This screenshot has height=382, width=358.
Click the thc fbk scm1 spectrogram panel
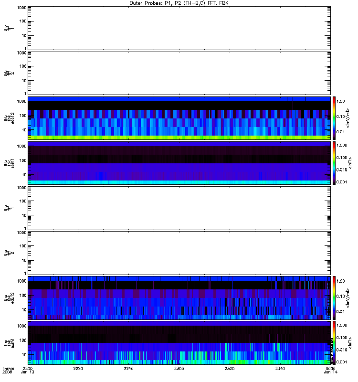click(x=179, y=343)
